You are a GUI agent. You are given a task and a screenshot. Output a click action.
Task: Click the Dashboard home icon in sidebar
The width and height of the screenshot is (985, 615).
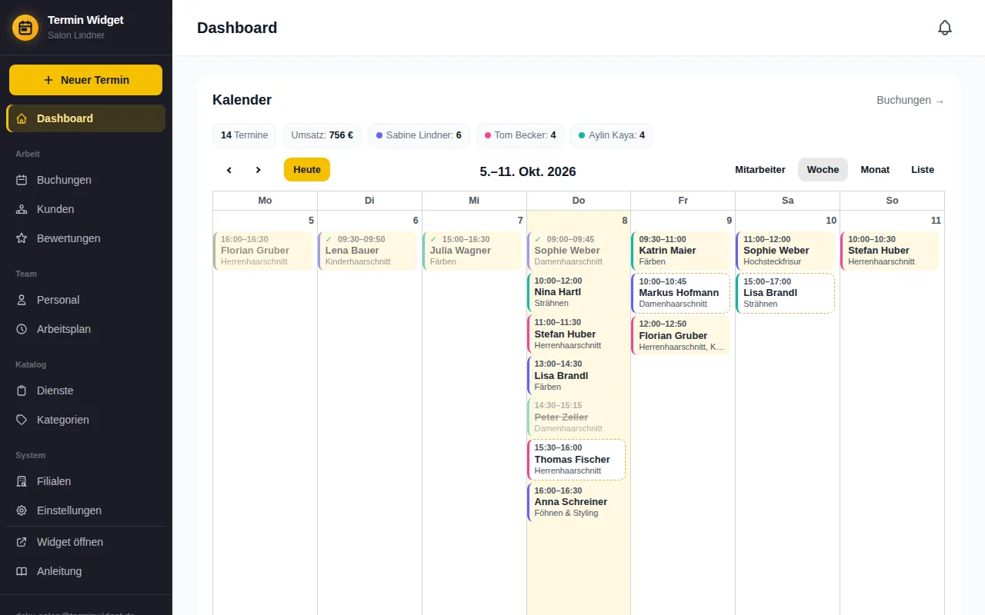click(x=22, y=118)
